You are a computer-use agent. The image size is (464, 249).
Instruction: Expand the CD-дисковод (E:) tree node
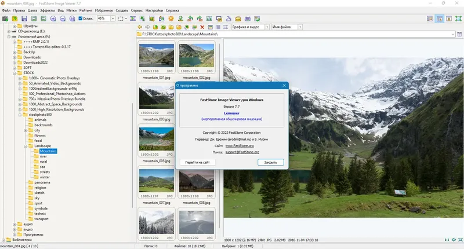pyautogui.click(x=9, y=31)
